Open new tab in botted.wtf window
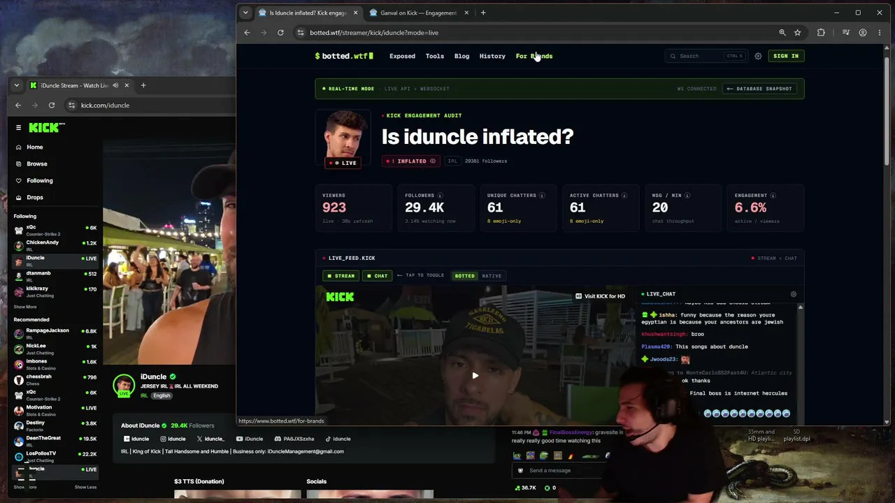 [483, 13]
